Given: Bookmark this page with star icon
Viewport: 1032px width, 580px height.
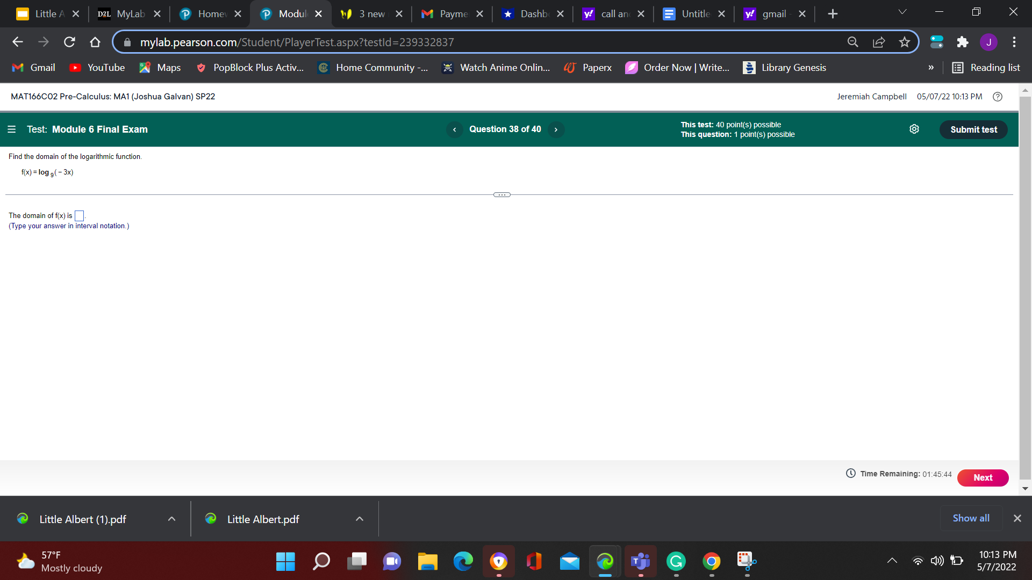Looking at the screenshot, I should tap(905, 42).
